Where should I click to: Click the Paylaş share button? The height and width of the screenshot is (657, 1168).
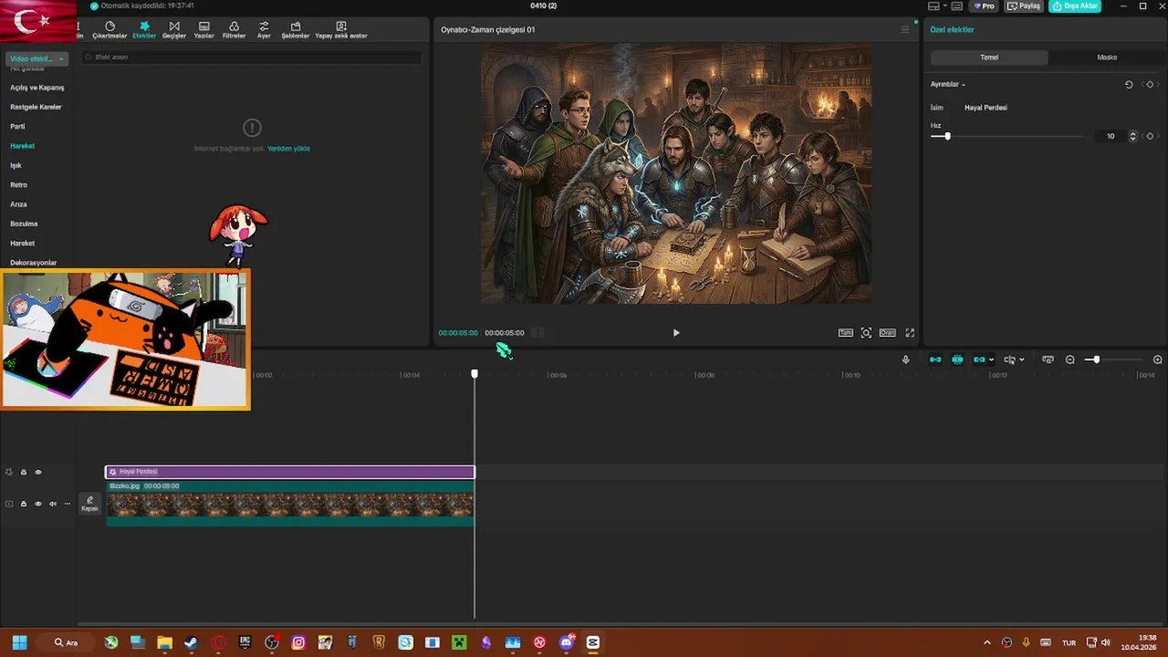point(1025,6)
